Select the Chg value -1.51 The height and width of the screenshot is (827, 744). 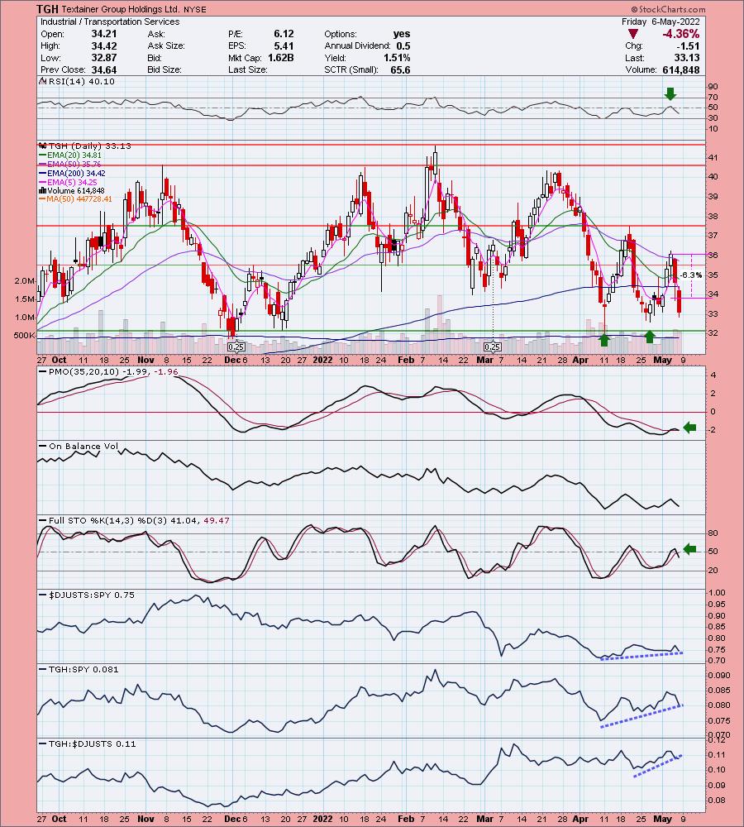tap(689, 45)
